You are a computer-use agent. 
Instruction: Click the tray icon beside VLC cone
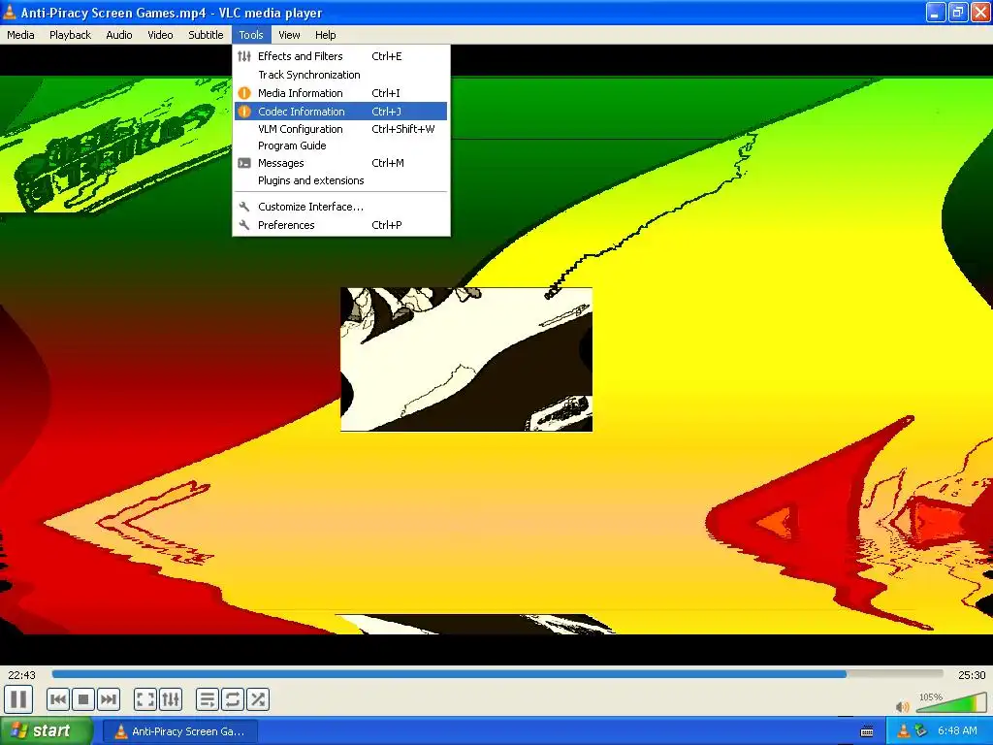tap(921, 731)
